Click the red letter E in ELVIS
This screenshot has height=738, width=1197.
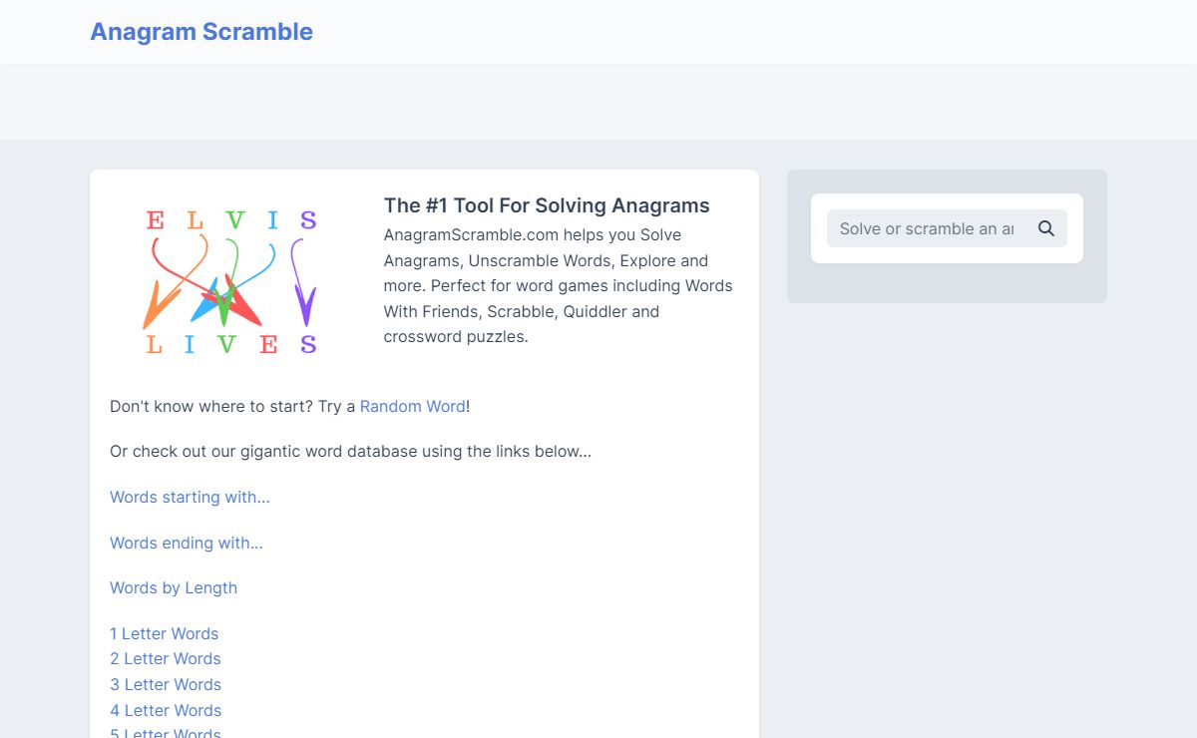click(155, 220)
